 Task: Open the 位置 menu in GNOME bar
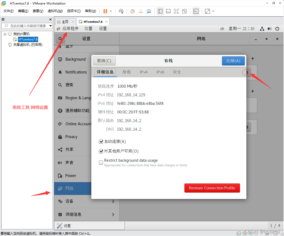pyautogui.click(x=88, y=29)
